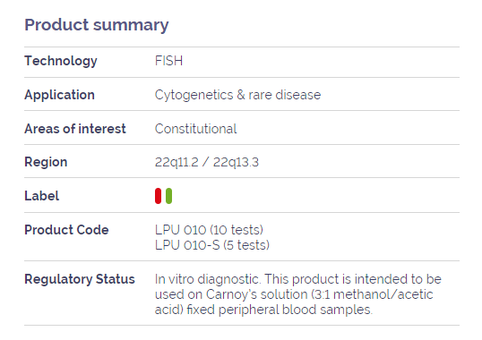This screenshot has width=482, height=340.
Task: Click the Region row label
Action: [46, 162]
